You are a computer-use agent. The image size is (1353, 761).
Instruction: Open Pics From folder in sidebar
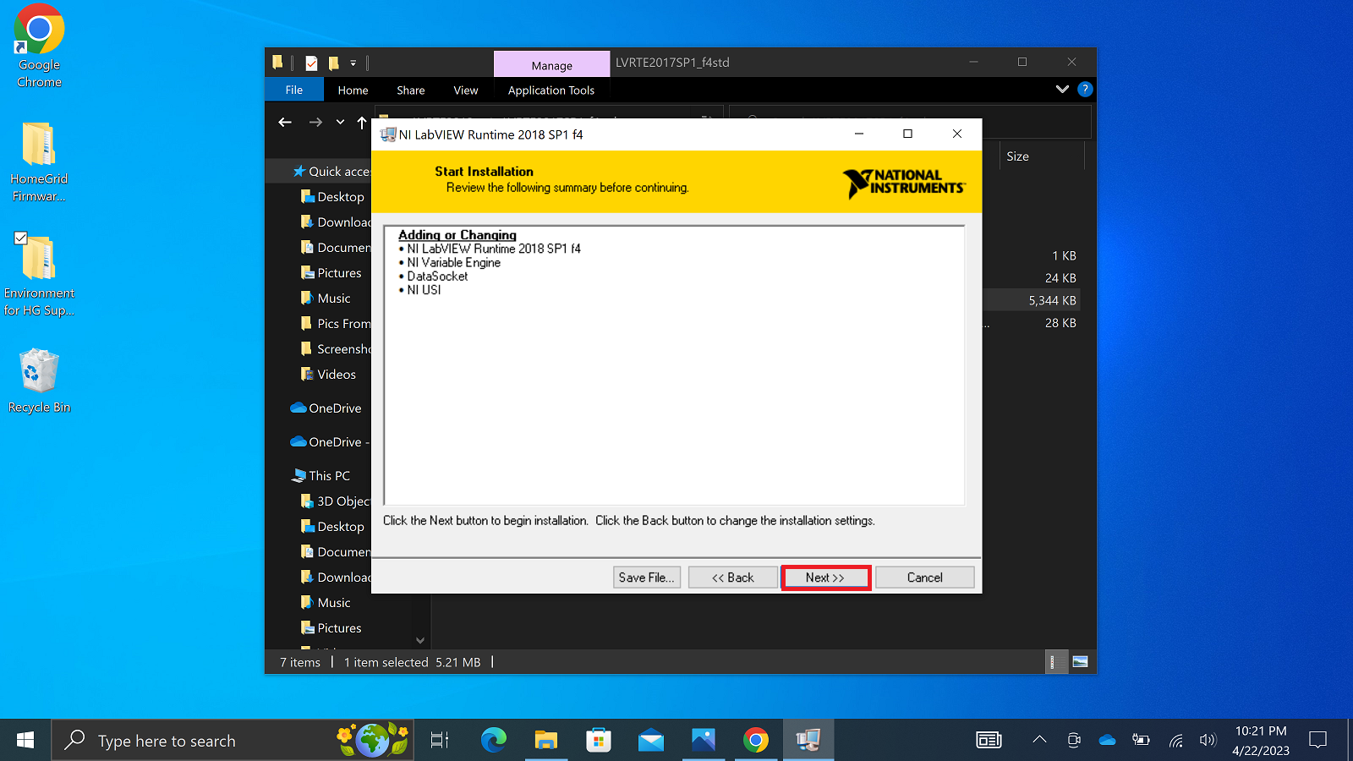click(x=336, y=323)
